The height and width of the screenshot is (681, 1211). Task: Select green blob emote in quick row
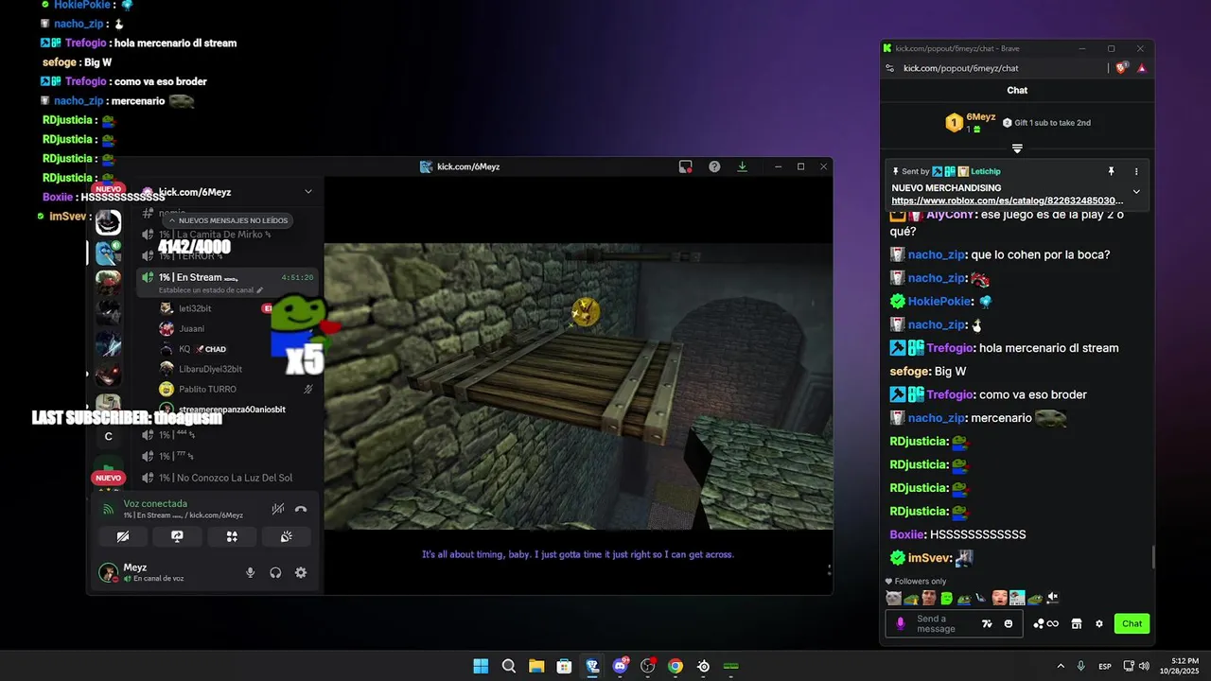pos(946,598)
